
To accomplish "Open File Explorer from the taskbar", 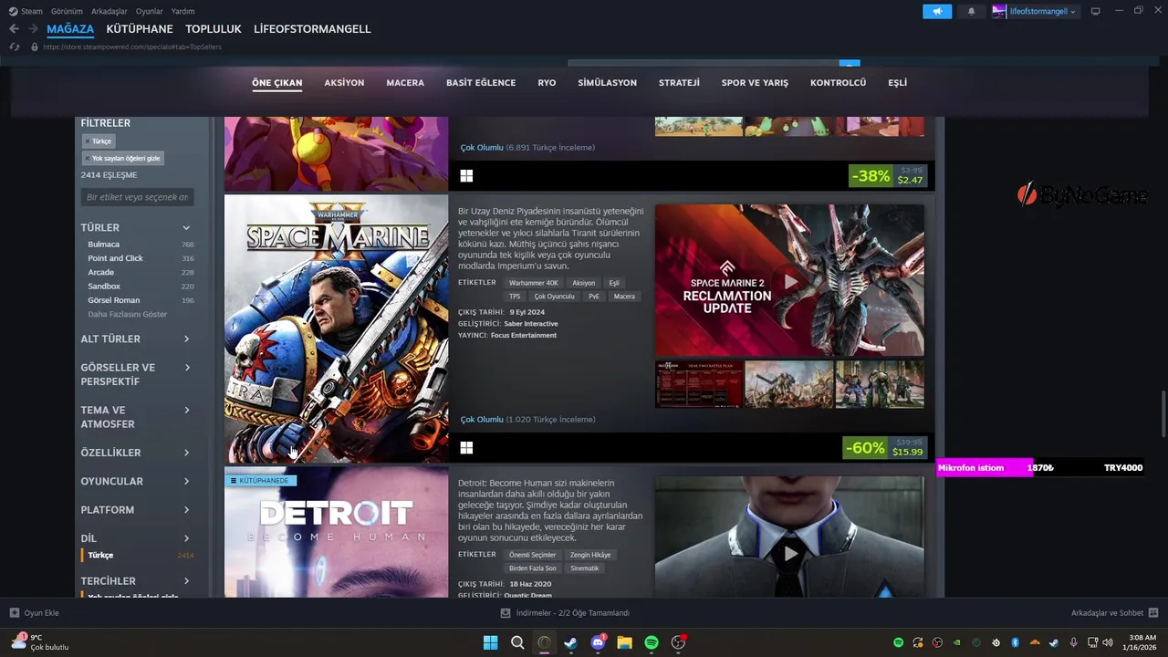I will [625, 642].
